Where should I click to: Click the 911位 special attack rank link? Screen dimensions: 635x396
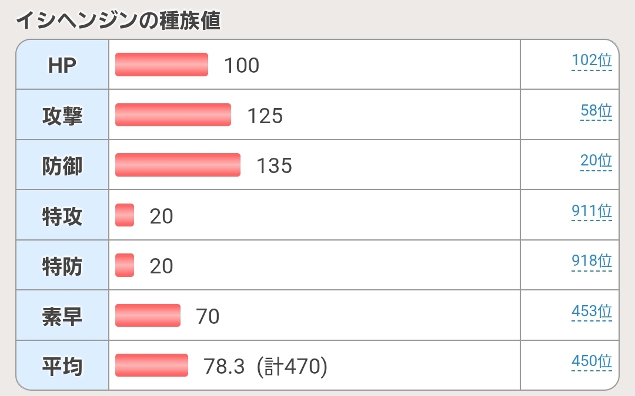(591, 211)
